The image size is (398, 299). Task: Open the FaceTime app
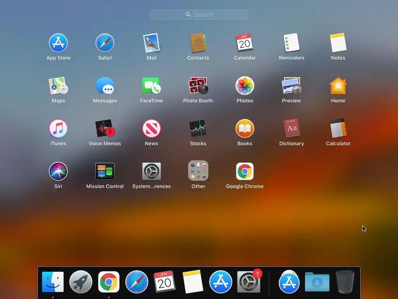coord(152,86)
